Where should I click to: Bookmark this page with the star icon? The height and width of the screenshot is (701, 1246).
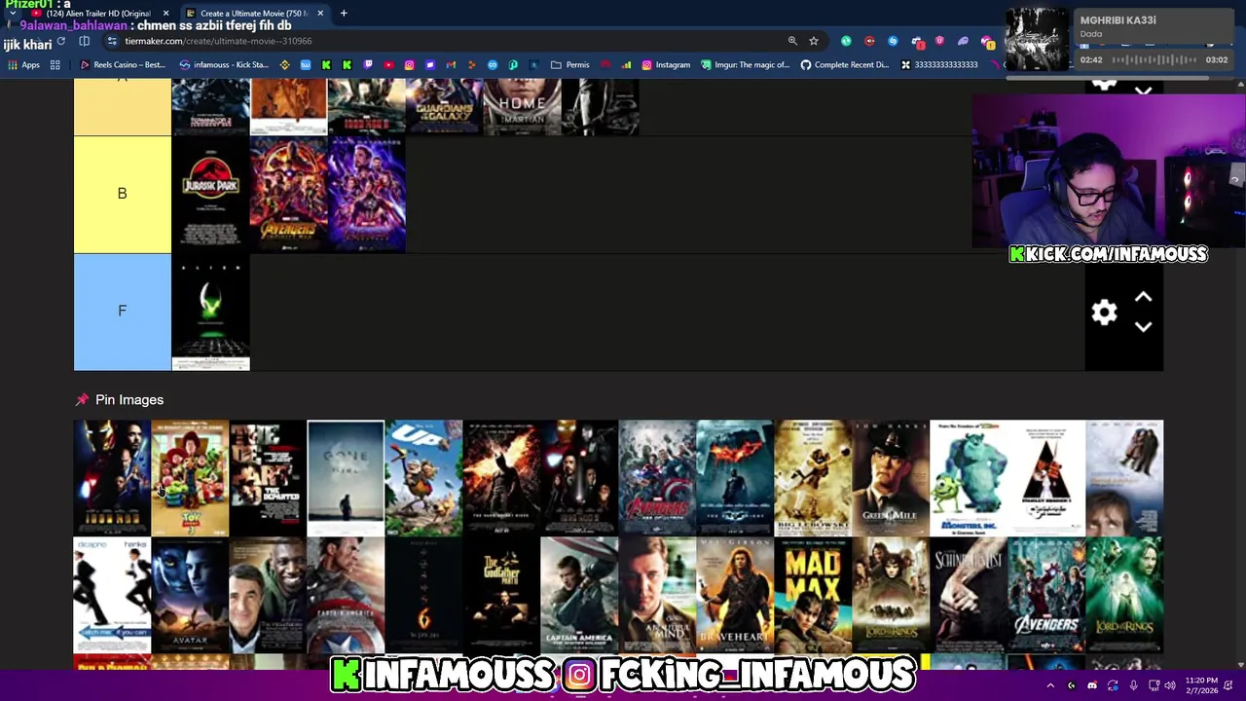tap(814, 41)
